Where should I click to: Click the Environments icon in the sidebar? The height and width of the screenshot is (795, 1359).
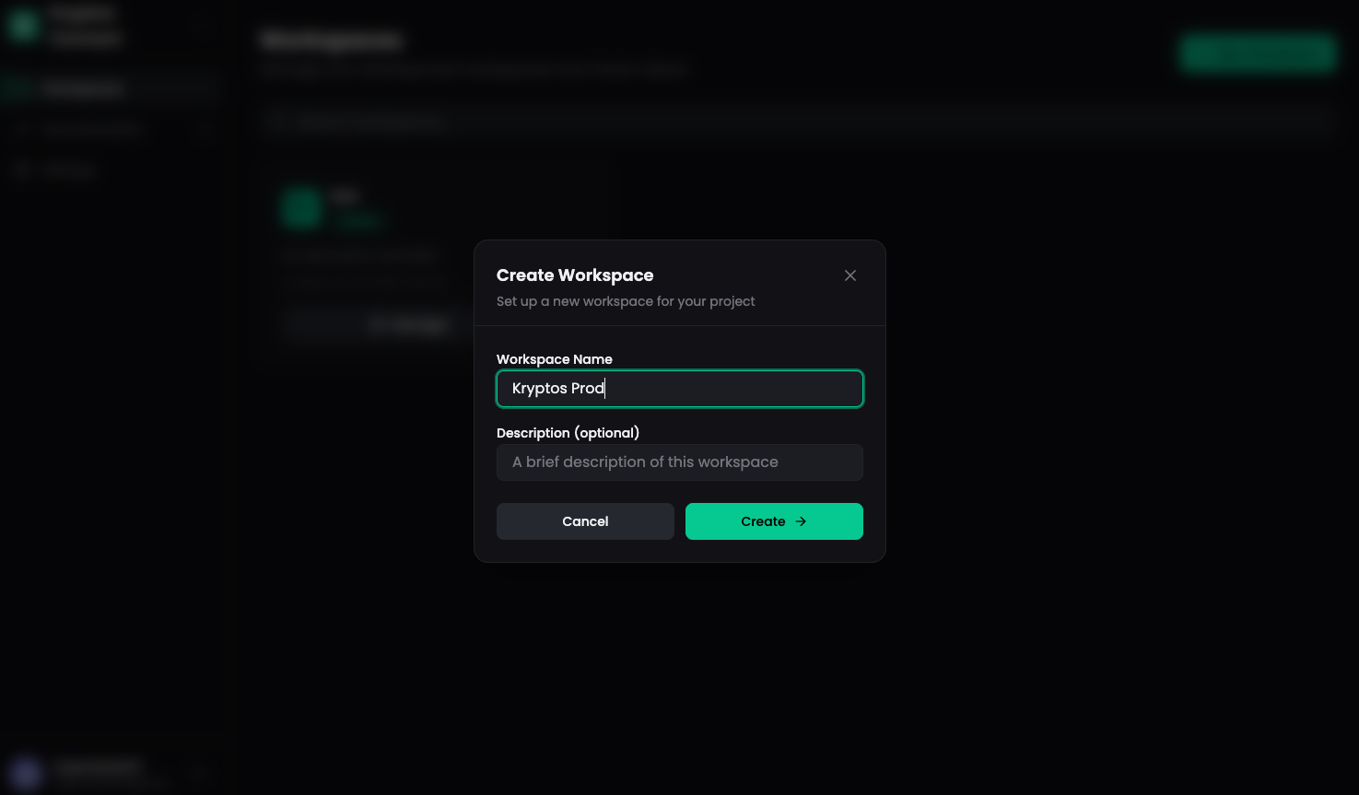point(23,129)
